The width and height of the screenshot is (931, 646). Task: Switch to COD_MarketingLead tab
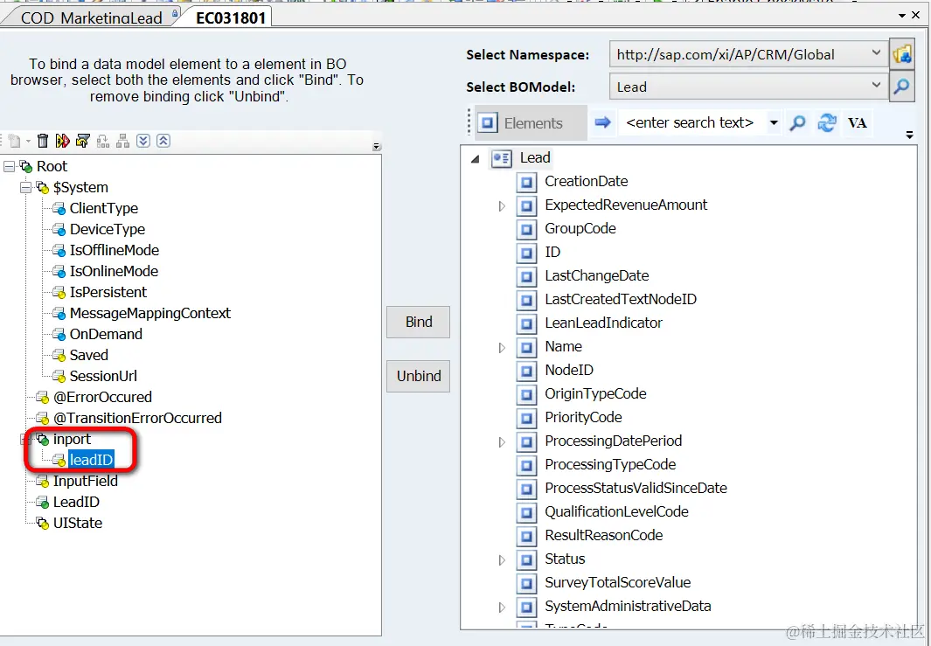[x=92, y=17]
